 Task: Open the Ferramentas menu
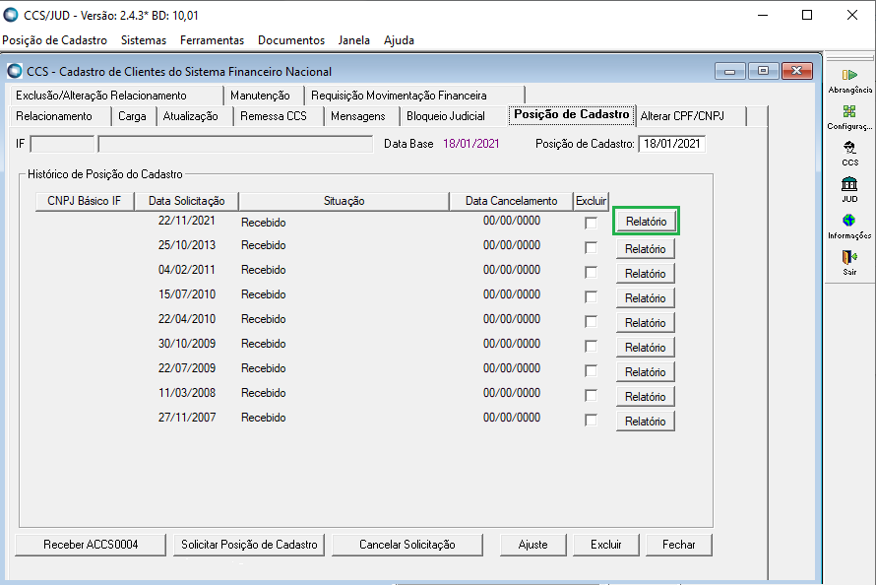pos(212,40)
